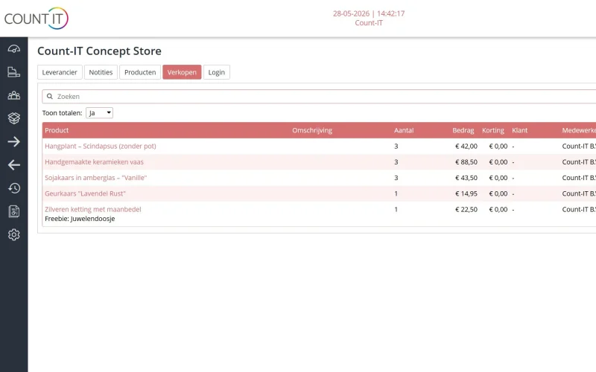The width and height of the screenshot is (596, 372).
Task: Click the € 14,95 amount cell
Action: [x=466, y=193]
